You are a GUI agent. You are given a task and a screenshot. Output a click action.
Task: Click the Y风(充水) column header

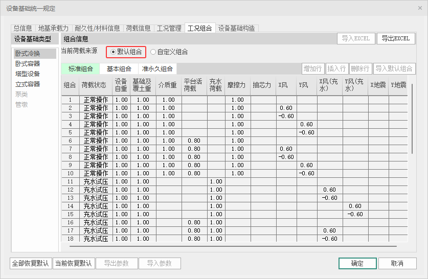coord(355,85)
